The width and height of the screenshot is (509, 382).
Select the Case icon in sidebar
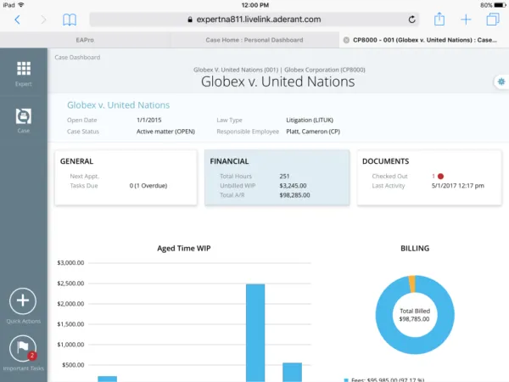pos(24,116)
